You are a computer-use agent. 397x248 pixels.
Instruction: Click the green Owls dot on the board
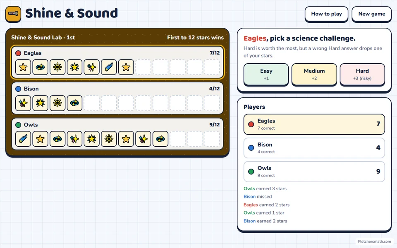pos(18,125)
